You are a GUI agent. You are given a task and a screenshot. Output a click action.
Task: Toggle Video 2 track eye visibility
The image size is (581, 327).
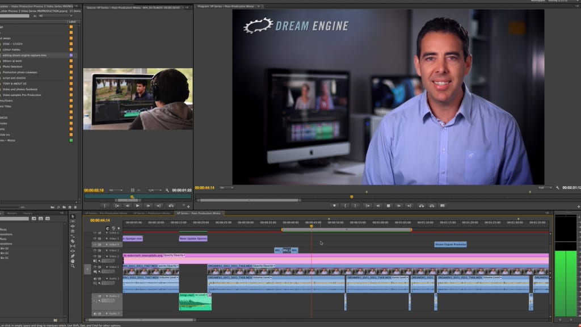(x=95, y=256)
